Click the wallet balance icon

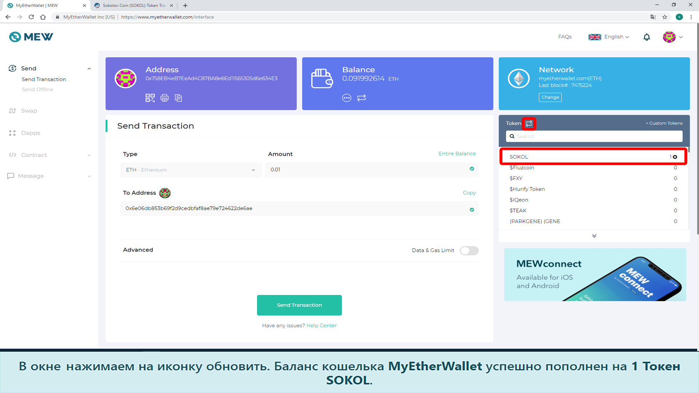click(x=322, y=78)
